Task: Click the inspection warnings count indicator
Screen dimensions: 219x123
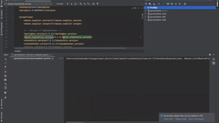Action: click(x=134, y=8)
